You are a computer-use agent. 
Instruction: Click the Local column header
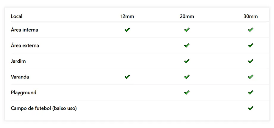coord(17,16)
